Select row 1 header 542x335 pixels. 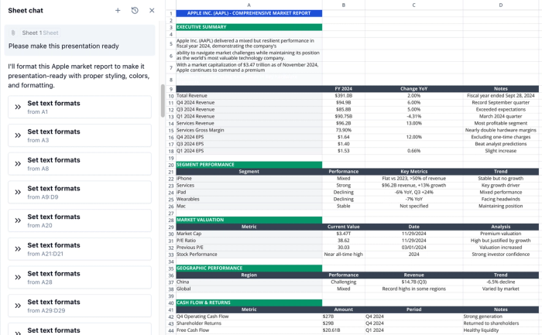(x=171, y=13)
